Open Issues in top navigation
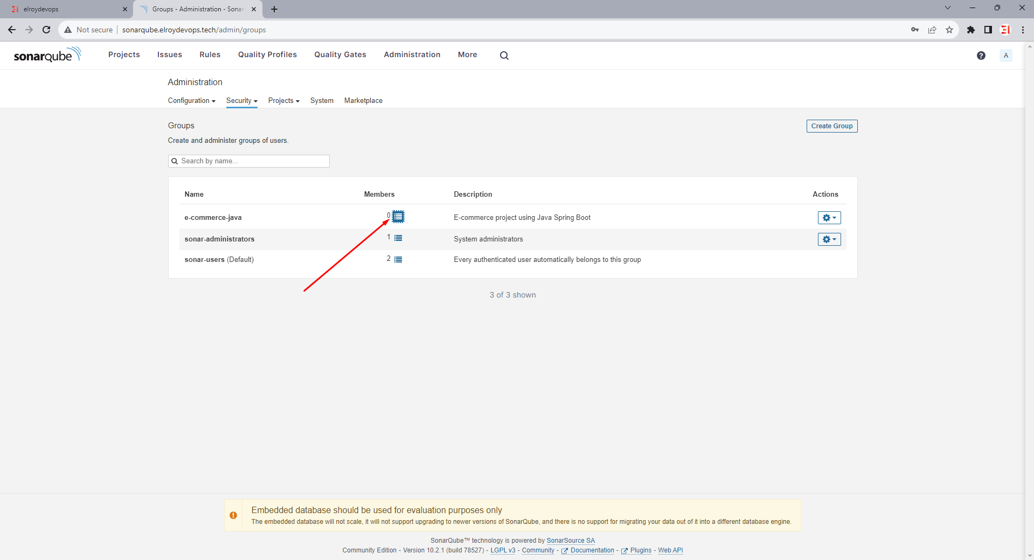1034x560 pixels. click(x=170, y=54)
